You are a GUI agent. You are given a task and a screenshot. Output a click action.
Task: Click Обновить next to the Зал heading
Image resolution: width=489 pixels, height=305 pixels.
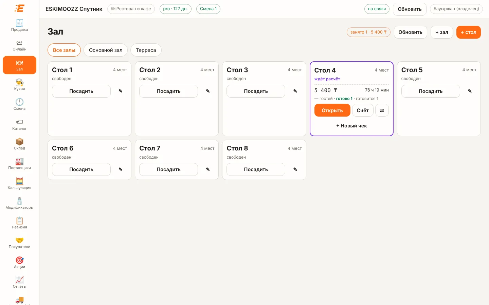point(411,32)
